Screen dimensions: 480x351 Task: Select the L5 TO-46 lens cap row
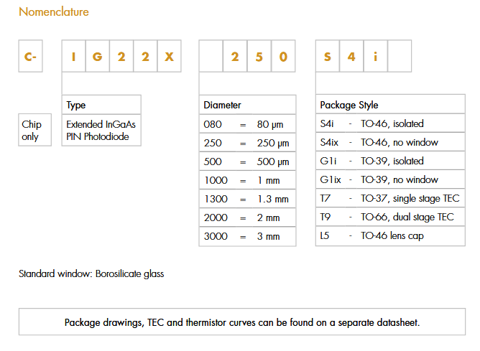pos(390,236)
